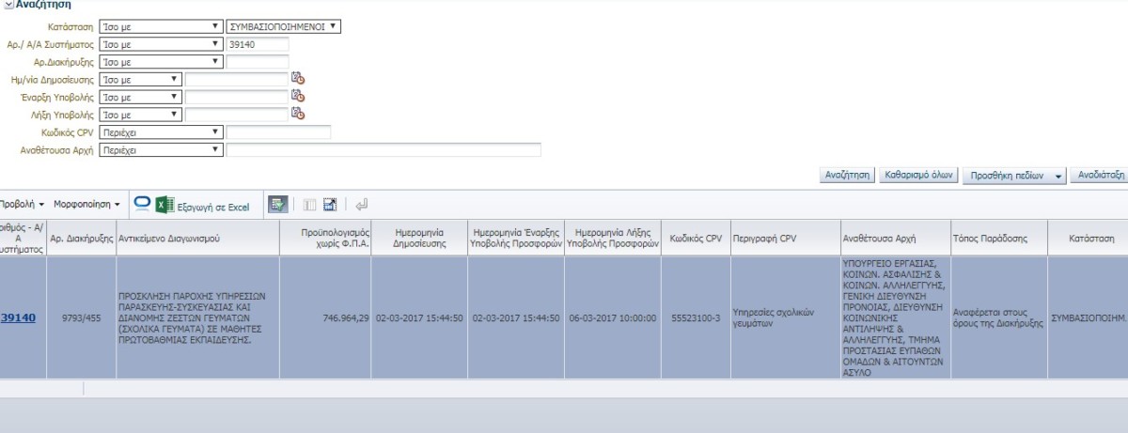Open calendar icon for Λήξη Υποβολής

pos(298,114)
